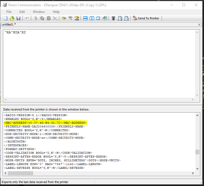Click the trash bin toolbar icon
The image size is (204, 186).
point(113,18)
